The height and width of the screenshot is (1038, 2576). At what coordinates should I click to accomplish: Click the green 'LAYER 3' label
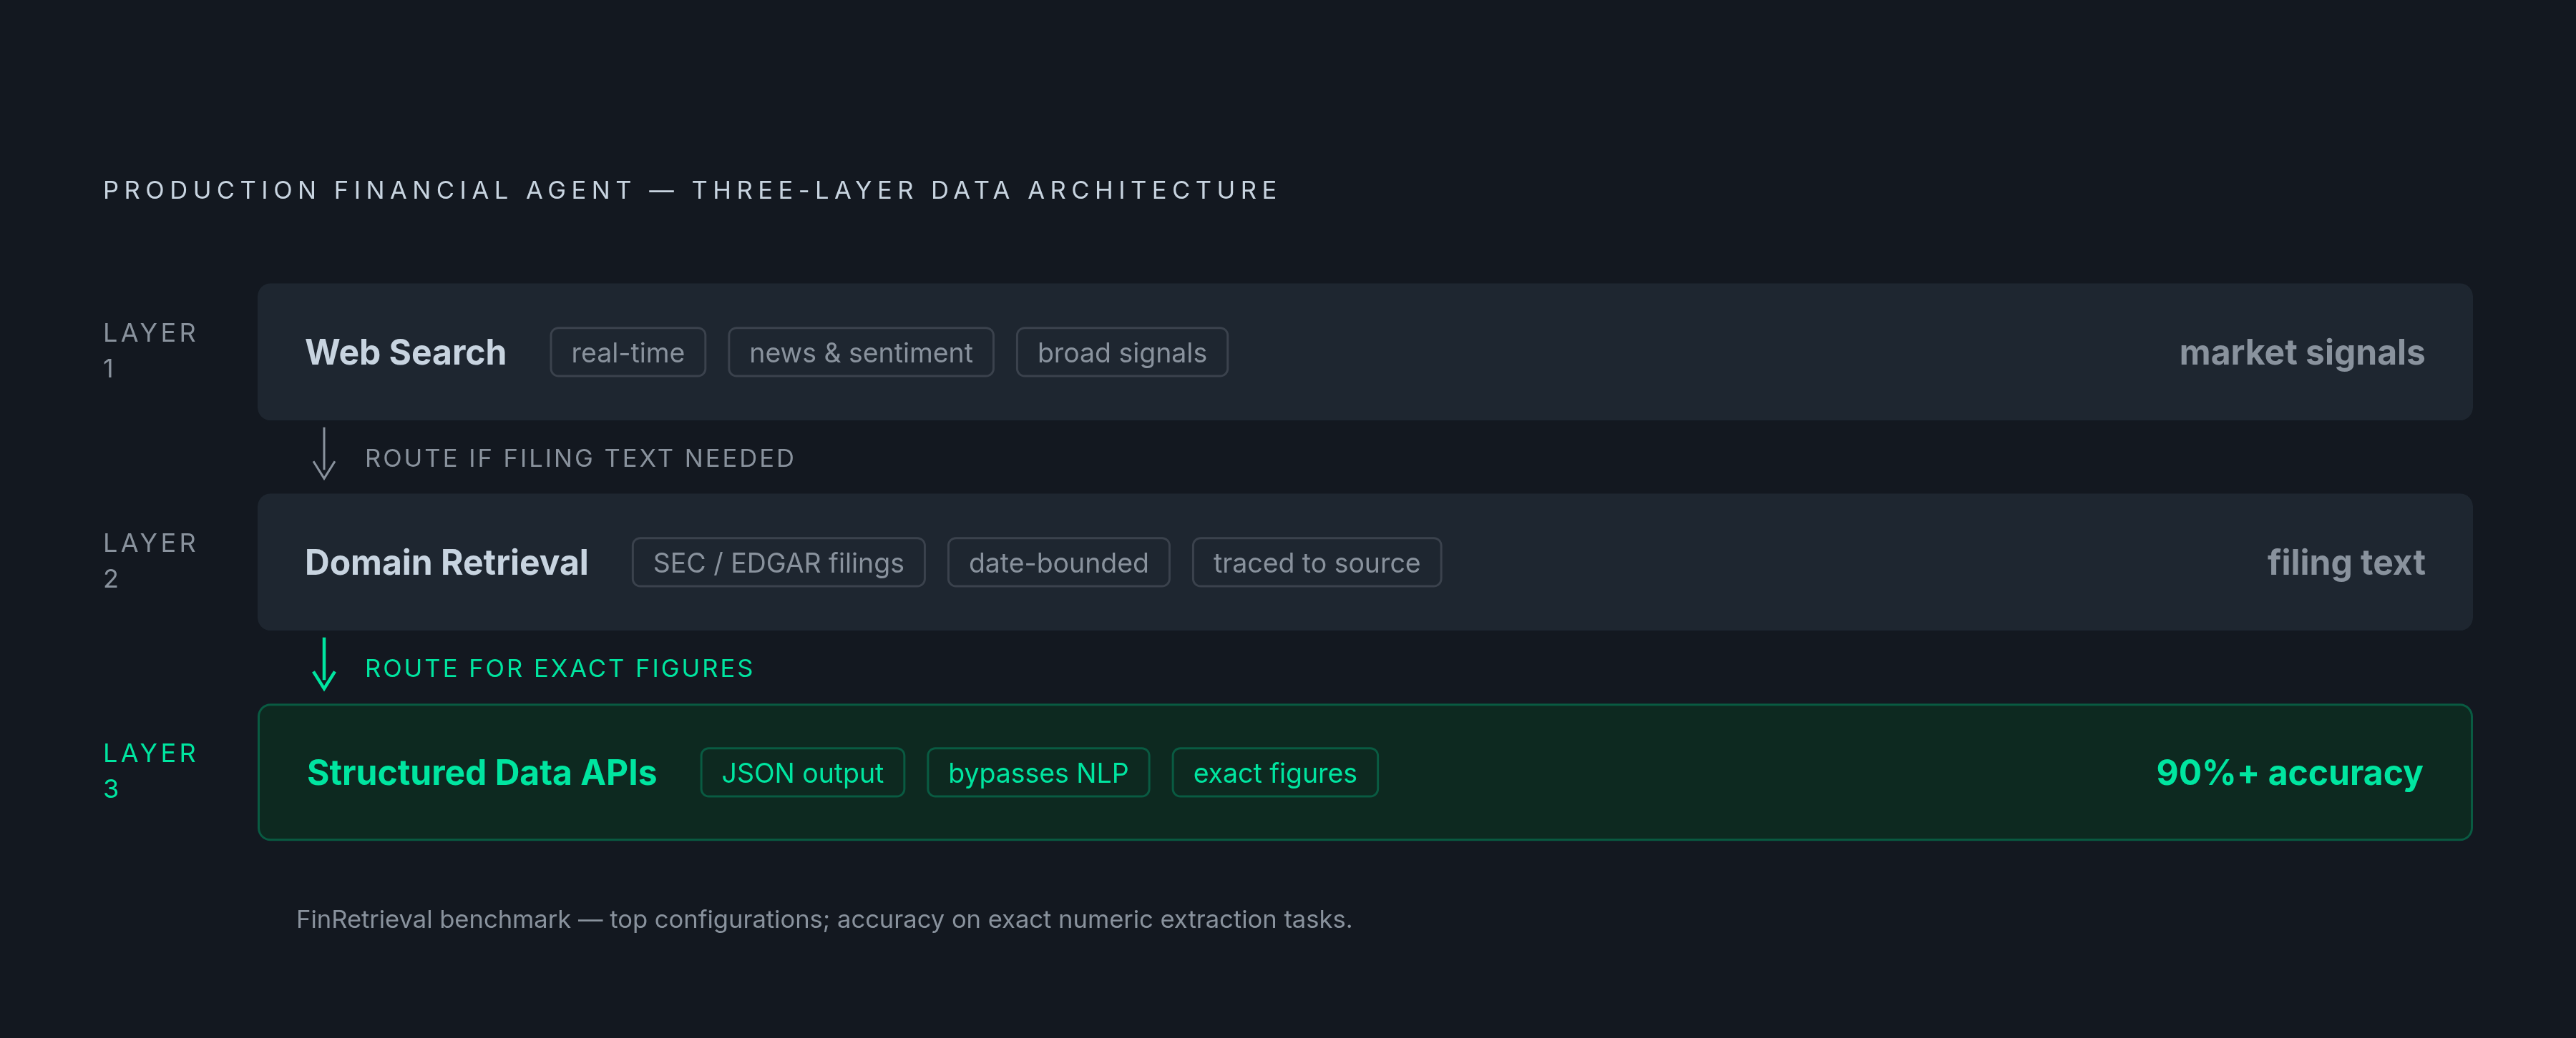point(150,770)
